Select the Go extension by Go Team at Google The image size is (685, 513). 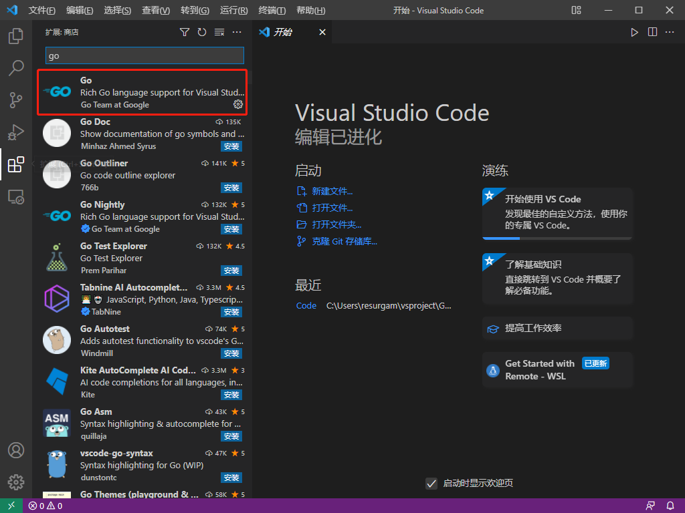pos(142,92)
